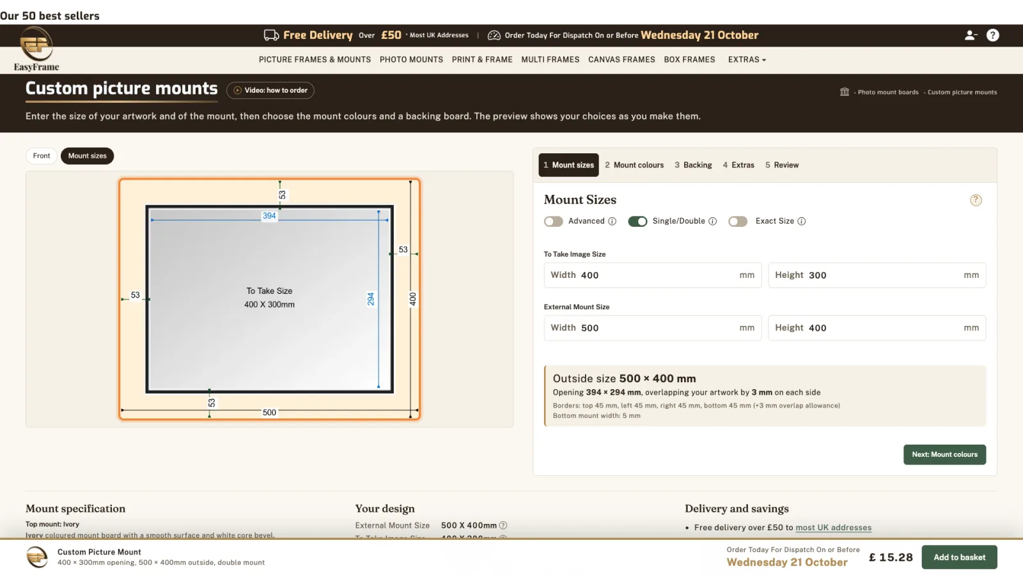Open Mount Sizes help icon
Viewport: 1023px width, 575px height.
(976, 200)
